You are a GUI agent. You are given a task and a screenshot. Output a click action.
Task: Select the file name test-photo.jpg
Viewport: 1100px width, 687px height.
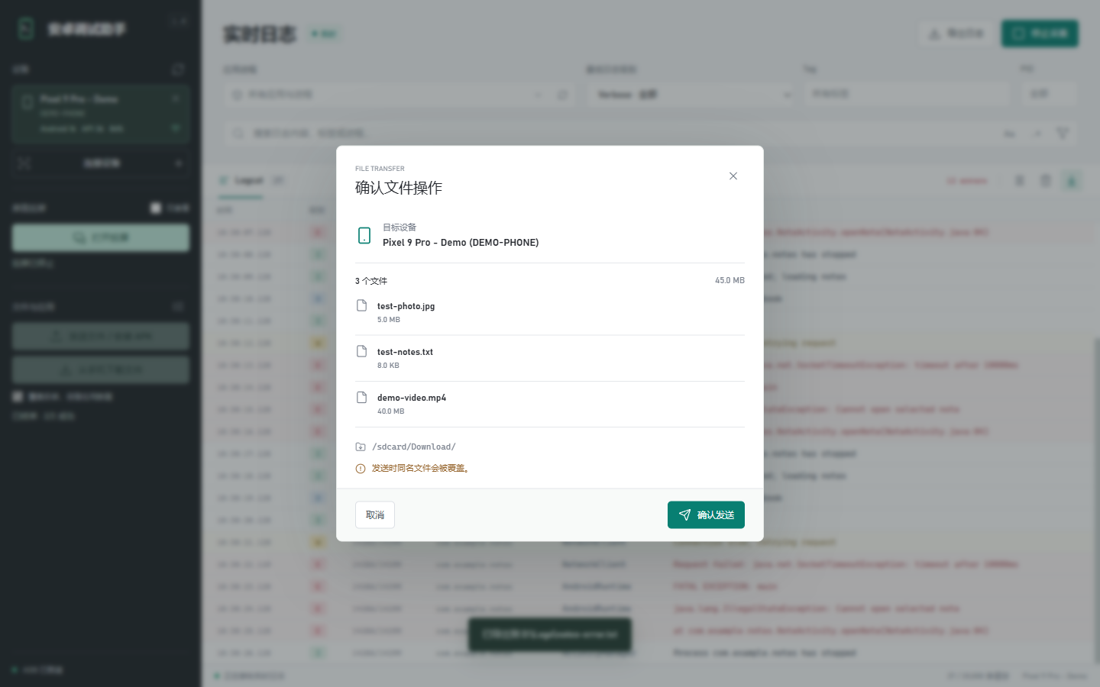tap(406, 306)
